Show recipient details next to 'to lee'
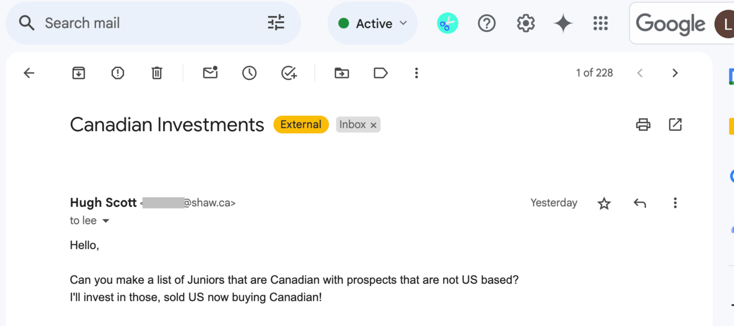 pyautogui.click(x=106, y=221)
